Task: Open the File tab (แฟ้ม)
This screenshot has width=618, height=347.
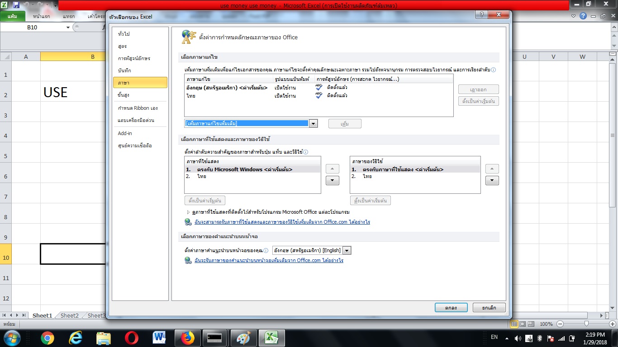Action: (13, 16)
